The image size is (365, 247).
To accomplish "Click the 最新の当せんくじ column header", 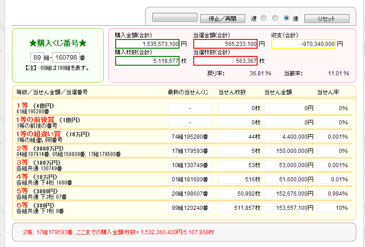I will point(188,92).
